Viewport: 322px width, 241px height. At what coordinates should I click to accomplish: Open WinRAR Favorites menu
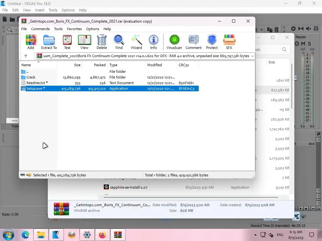74,29
